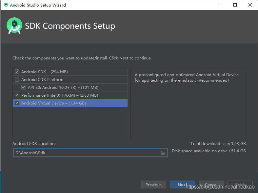This screenshot has width=258, height=193.
Task: Select the 'Android SDK Platform' row text
Action: pyautogui.click(x=42, y=80)
